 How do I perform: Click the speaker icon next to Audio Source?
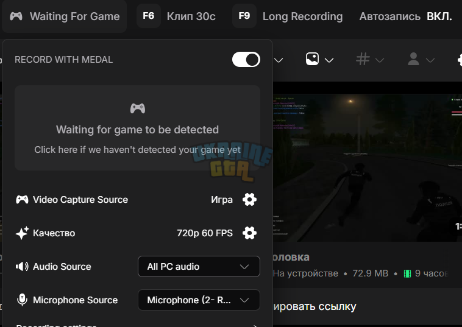(22, 266)
